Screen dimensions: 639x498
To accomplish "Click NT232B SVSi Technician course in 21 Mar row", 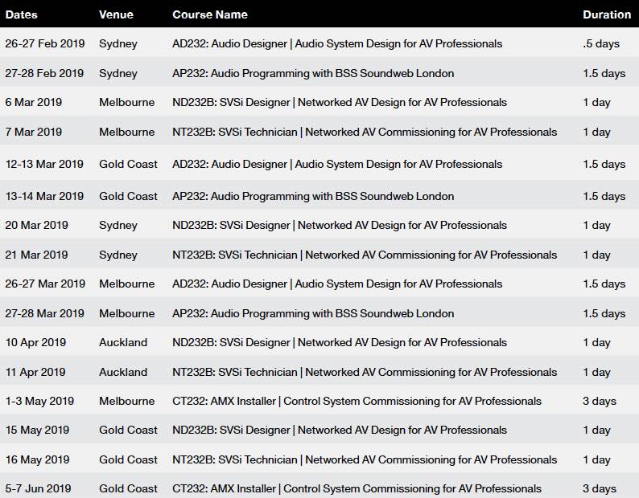I will pyautogui.click(x=365, y=255).
